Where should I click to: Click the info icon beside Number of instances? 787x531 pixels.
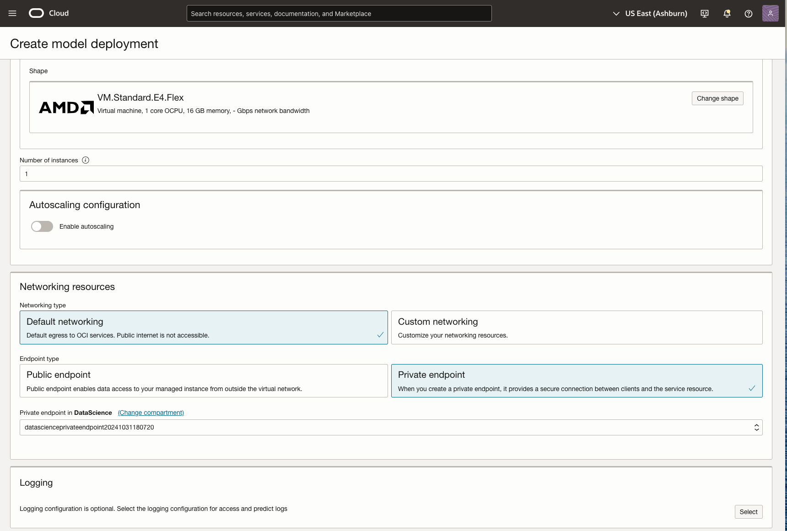(86, 160)
